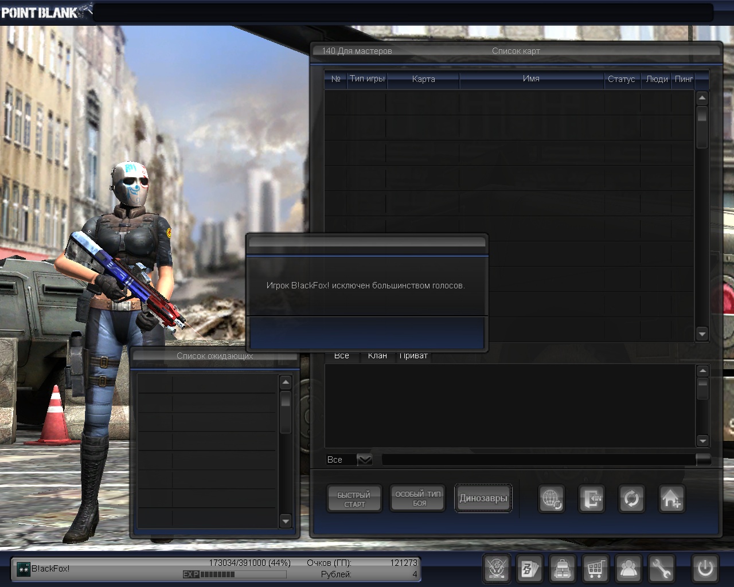Click the 'Динозавры' mode button
This screenshot has width=734, height=587.
pyautogui.click(x=483, y=498)
